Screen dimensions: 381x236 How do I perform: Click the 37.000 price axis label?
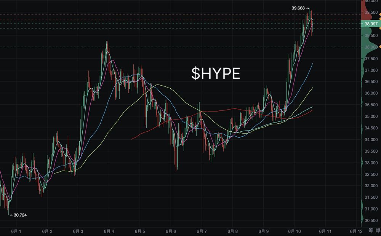point(371,70)
